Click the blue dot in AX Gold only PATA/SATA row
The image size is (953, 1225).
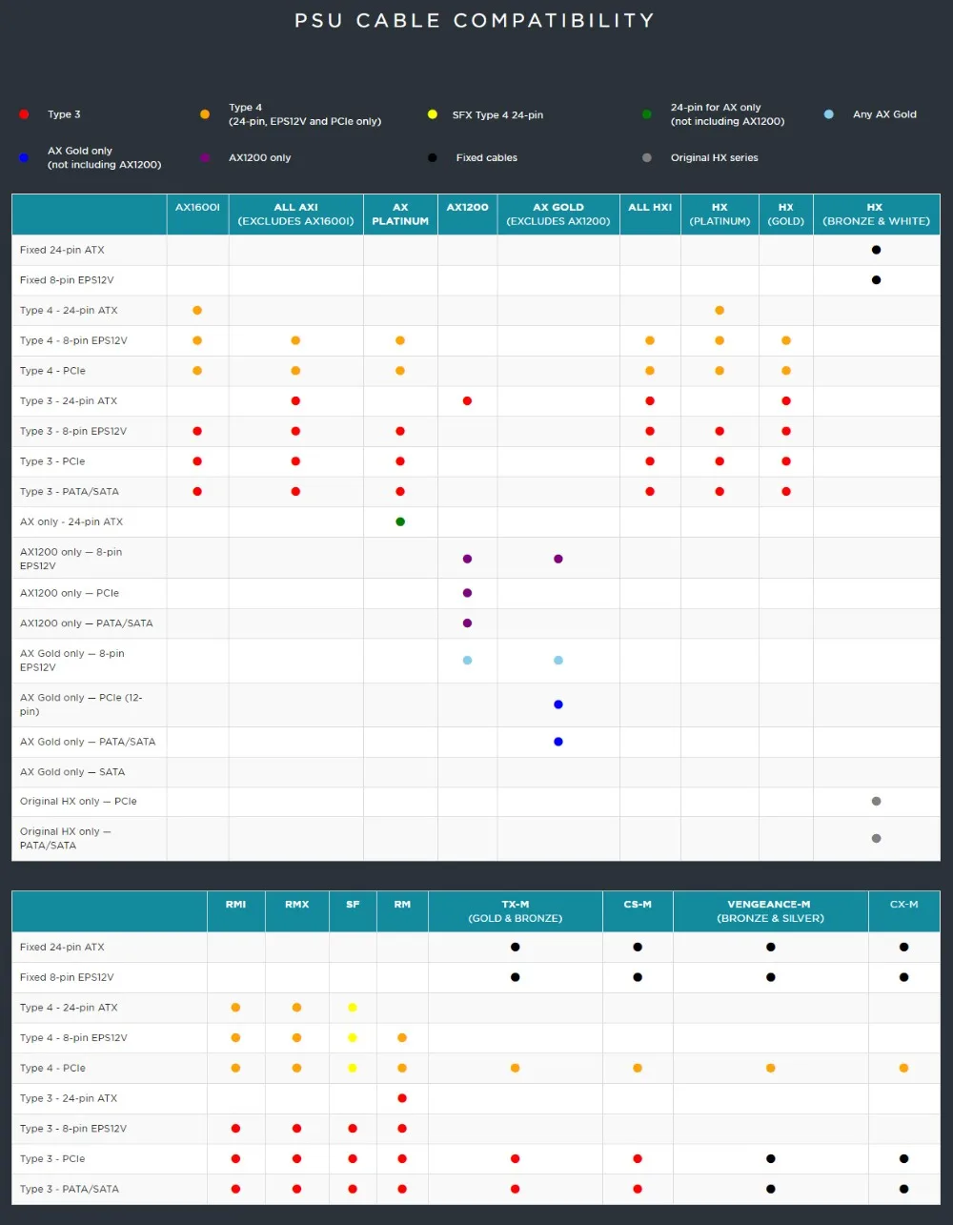[558, 742]
